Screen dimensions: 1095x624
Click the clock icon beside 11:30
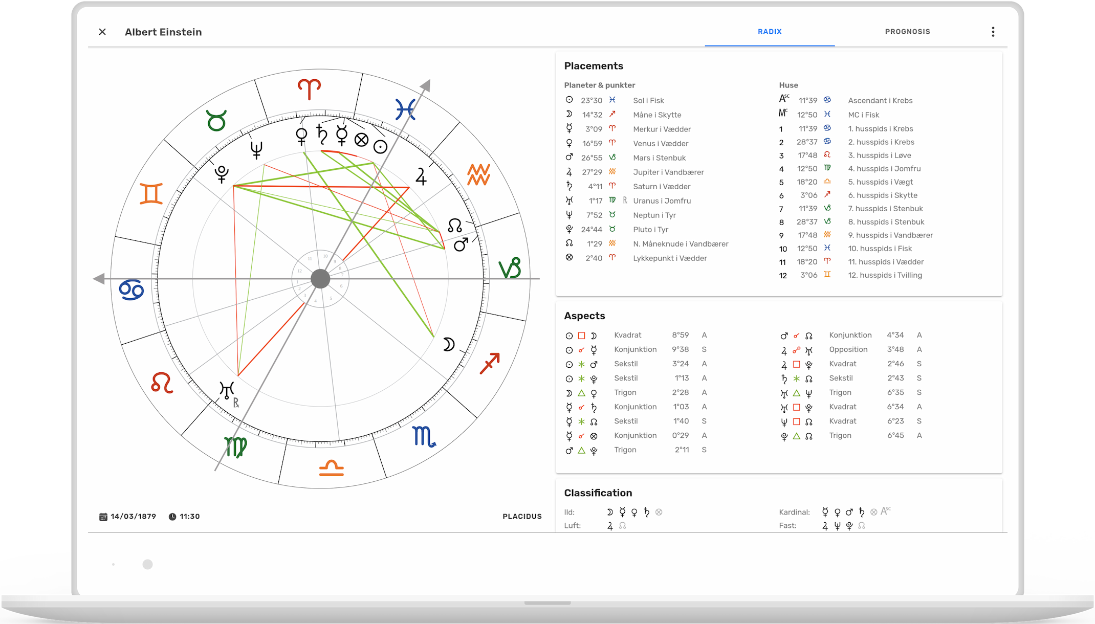click(x=172, y=517)
